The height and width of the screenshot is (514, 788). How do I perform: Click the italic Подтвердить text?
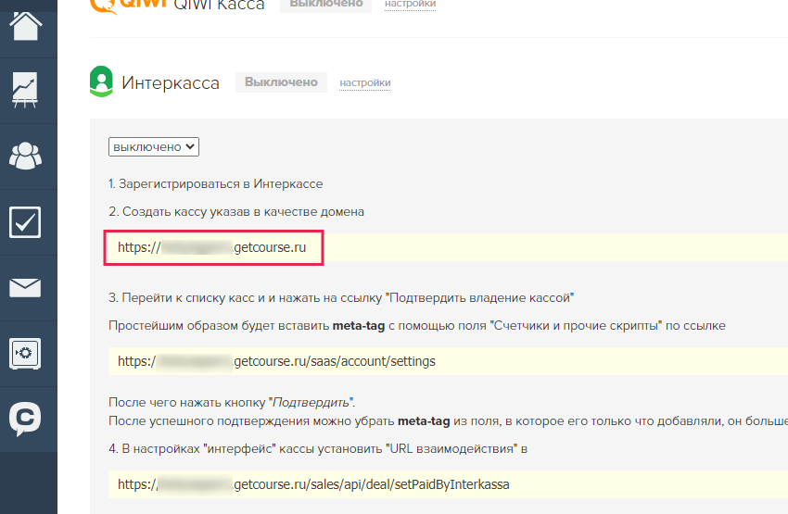coord(311,403)
